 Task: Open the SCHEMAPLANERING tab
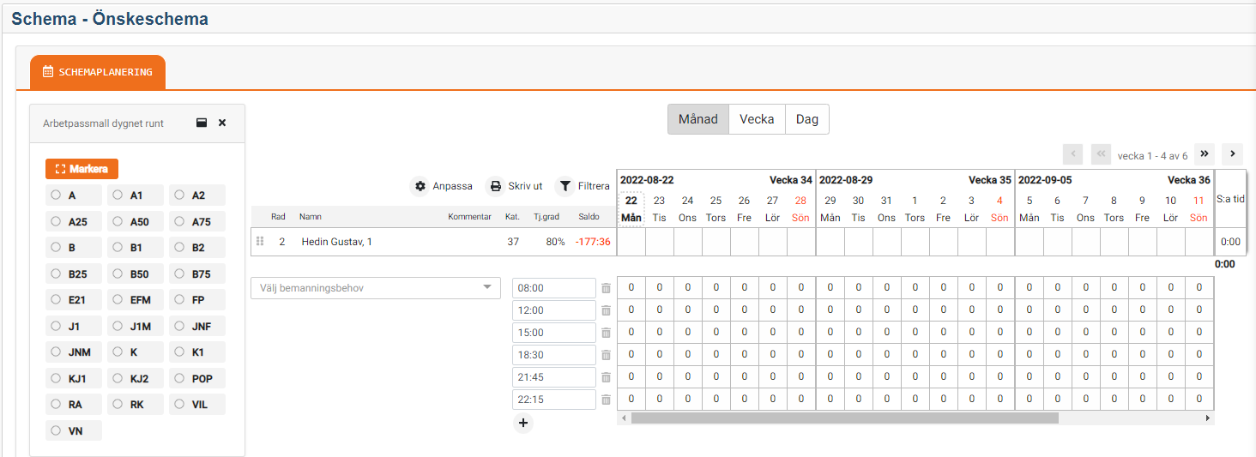click(98, 72)
